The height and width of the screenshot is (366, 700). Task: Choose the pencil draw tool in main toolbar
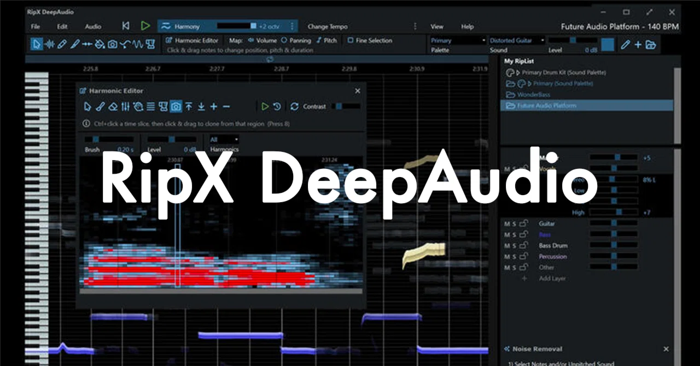click(62, 44)
